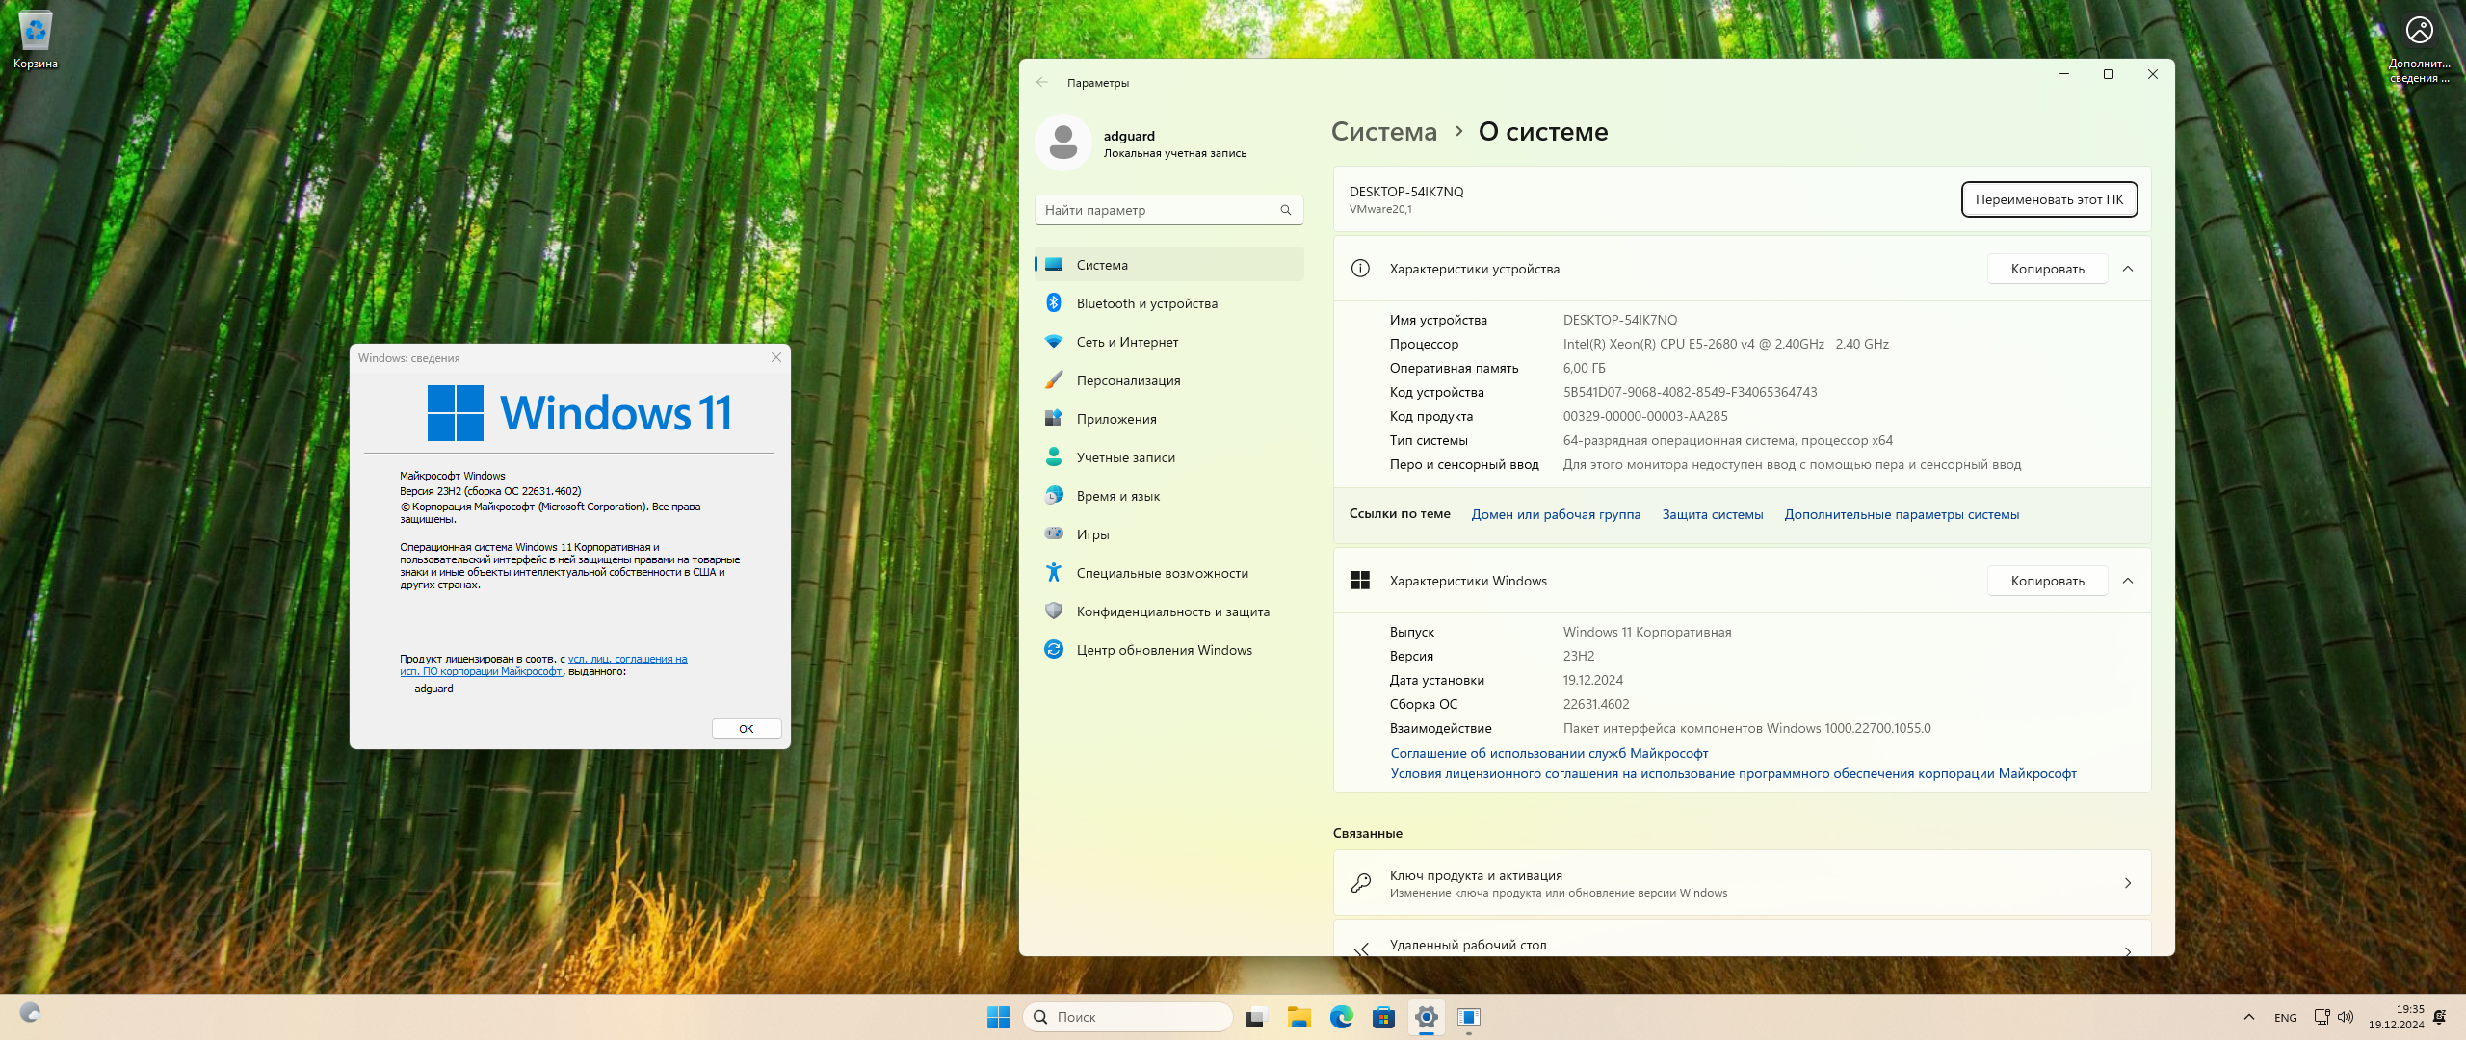
Task: Select Учетные записи menu item
Action: click(x=1125, y=457)
